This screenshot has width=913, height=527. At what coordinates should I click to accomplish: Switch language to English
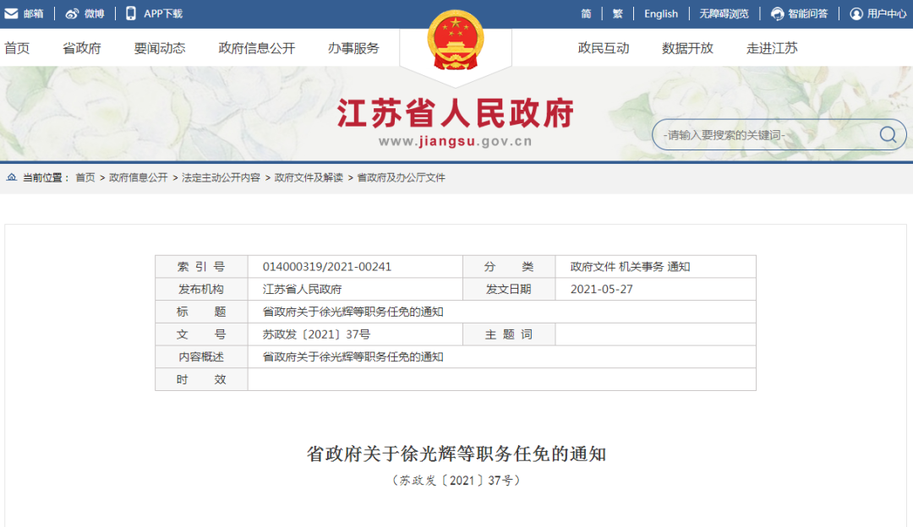click(x=661, y=14)
